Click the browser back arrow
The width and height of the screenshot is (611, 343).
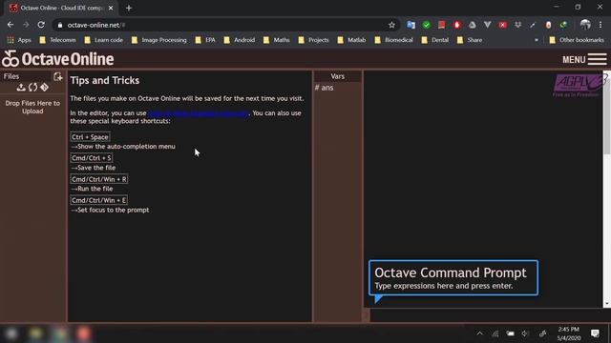point(11,25)
